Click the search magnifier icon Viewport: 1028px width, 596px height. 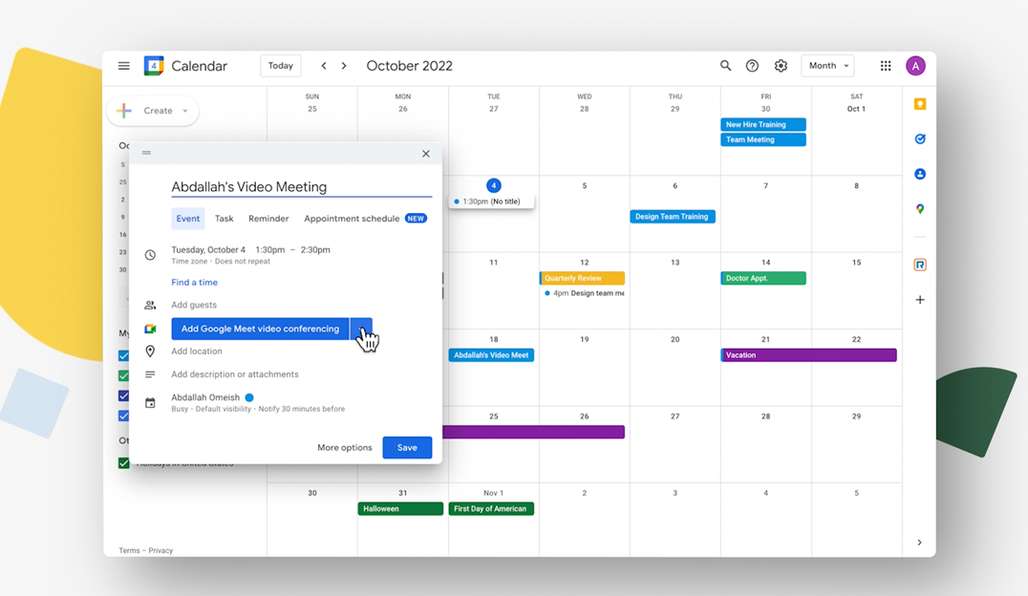pyautogui.click(x=725, y=66)
